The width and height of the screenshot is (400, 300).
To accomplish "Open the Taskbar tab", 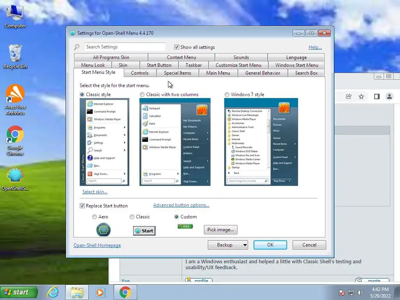I will tap(194, 65).
